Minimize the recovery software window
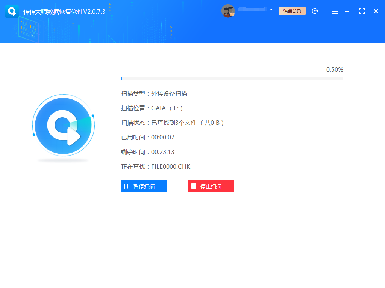This screenshot has width=385, height=288. tap(347, 11)
